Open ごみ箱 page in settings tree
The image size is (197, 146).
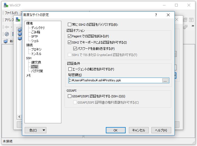pos(36,32)
